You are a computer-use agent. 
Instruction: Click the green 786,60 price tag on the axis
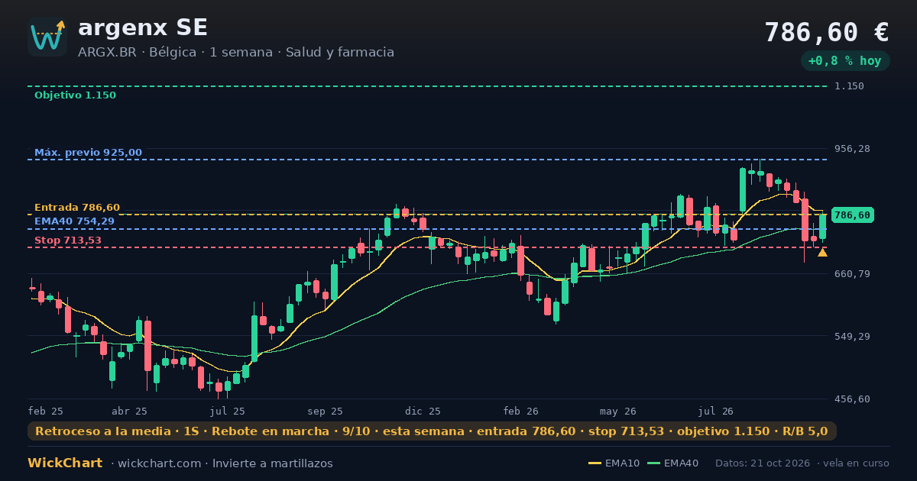click(x=852, y=215)
